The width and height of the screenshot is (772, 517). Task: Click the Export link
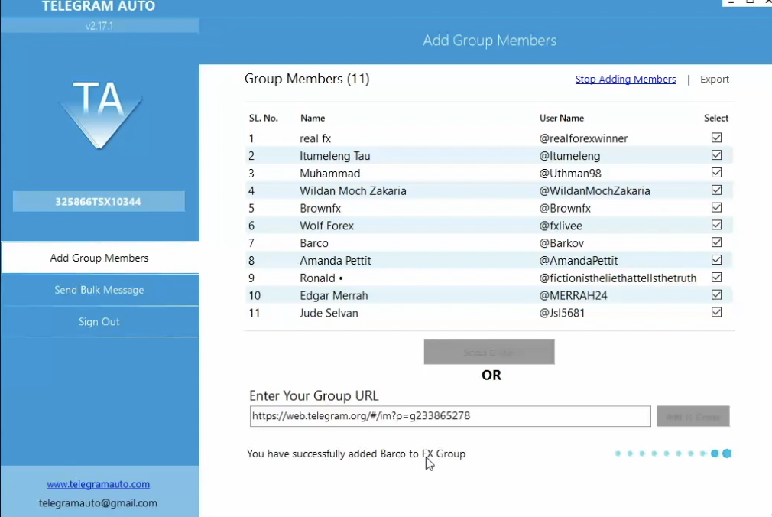click(x=715, y=80)
